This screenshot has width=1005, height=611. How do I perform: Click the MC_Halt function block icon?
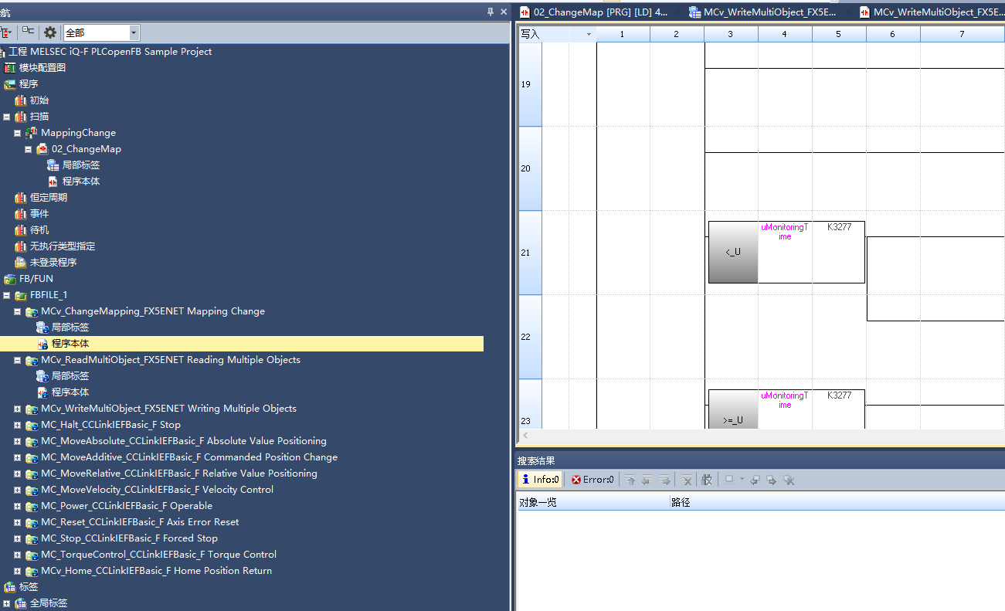pos(32,425)
